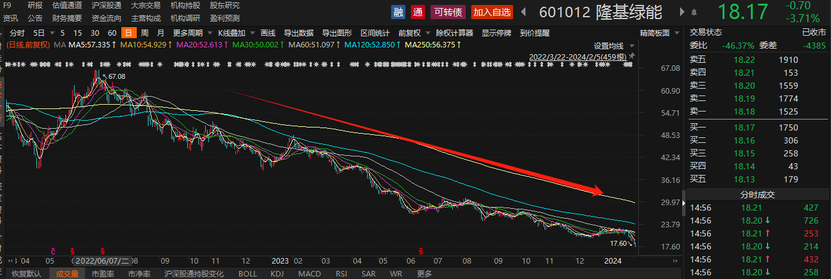
Task: Toggle 显示停牌 suspension display
Action: [496, 32]
